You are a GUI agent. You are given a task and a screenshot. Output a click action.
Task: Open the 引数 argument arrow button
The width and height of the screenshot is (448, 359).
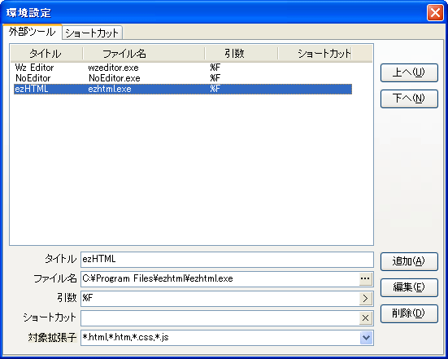click(366, 299)
